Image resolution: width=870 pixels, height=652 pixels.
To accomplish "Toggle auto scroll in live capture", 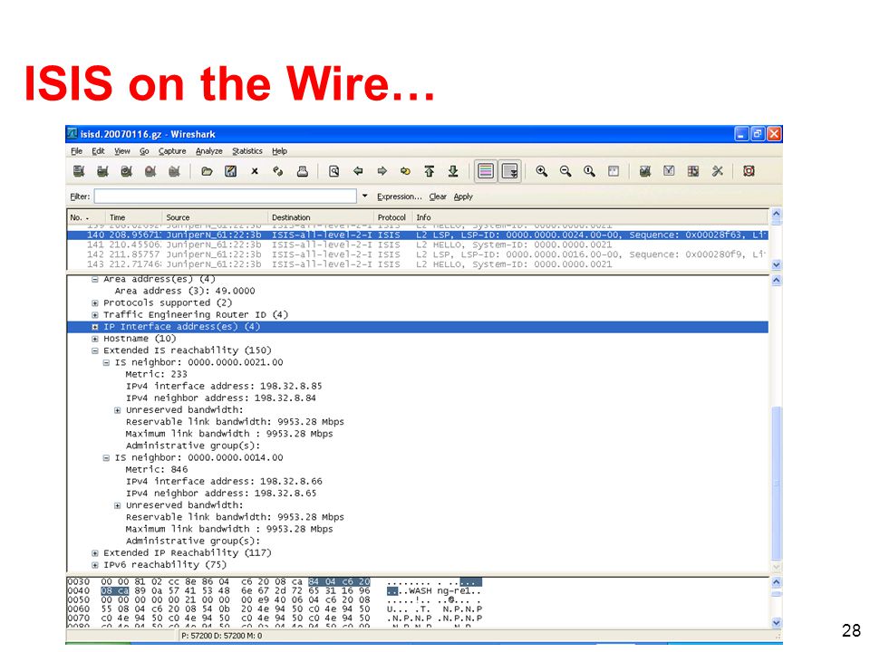I will click(x=509, y=171).
